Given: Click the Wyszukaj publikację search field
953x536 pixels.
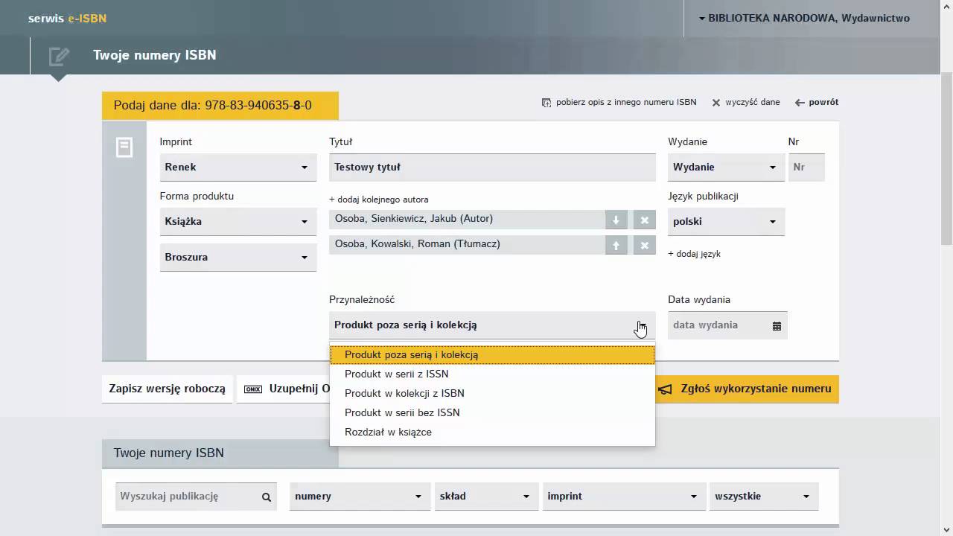Looking at the screenshot, I should coord(196,497).
